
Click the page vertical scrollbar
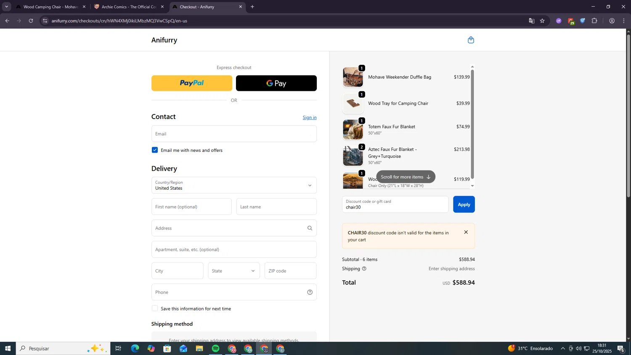pos(628,116)
